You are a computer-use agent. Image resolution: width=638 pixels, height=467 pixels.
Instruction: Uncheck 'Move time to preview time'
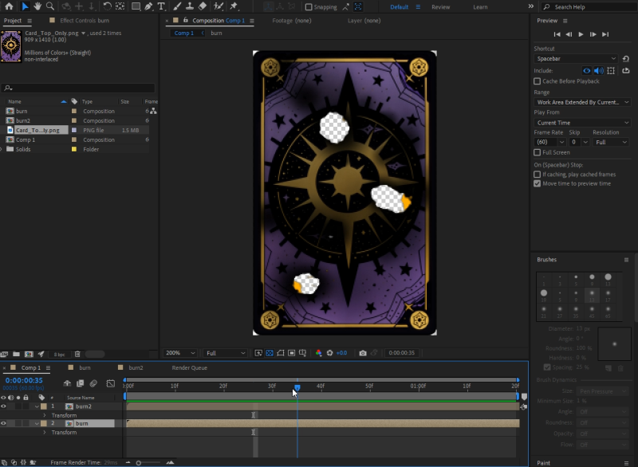tap(537, 184)
